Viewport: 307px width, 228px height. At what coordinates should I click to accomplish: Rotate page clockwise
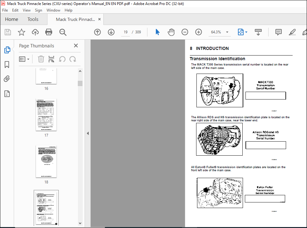coord(73,59)
